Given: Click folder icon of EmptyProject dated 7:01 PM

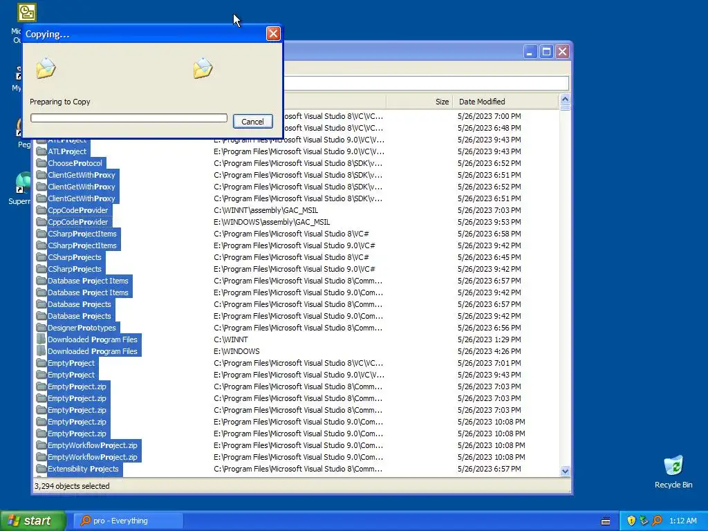Looking at the screenshot, I should (41, 362).
